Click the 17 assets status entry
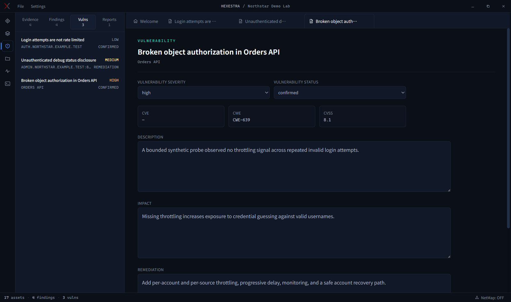 (14, 298)
